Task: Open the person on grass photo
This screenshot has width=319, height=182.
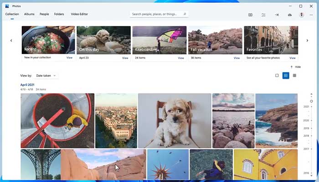Action: pos(211,165)
